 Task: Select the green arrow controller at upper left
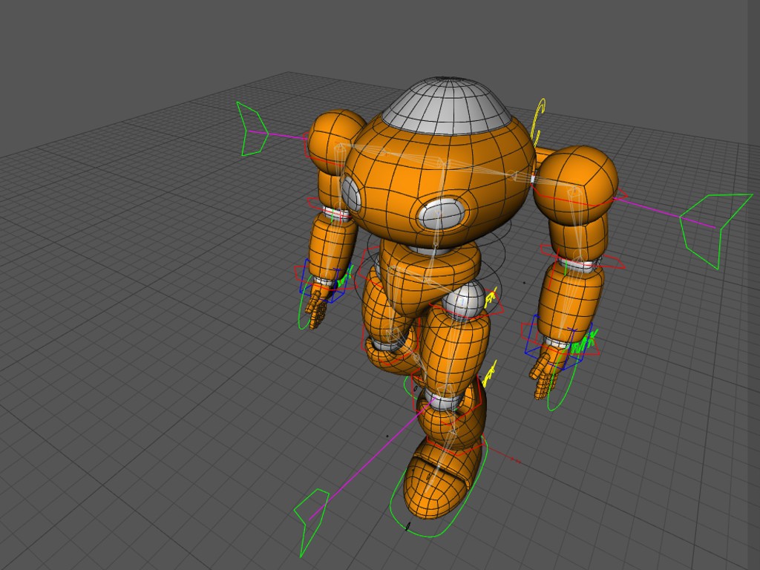251,129
